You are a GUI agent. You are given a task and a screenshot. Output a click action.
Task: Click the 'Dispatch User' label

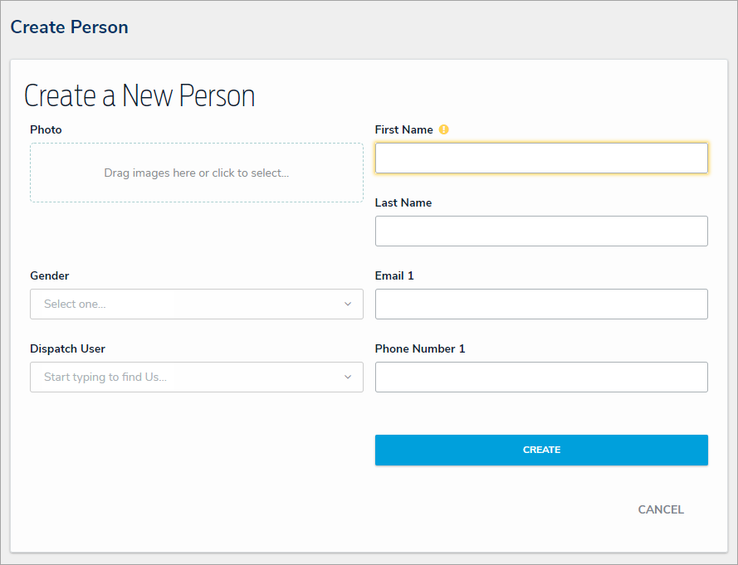[68, 348]
